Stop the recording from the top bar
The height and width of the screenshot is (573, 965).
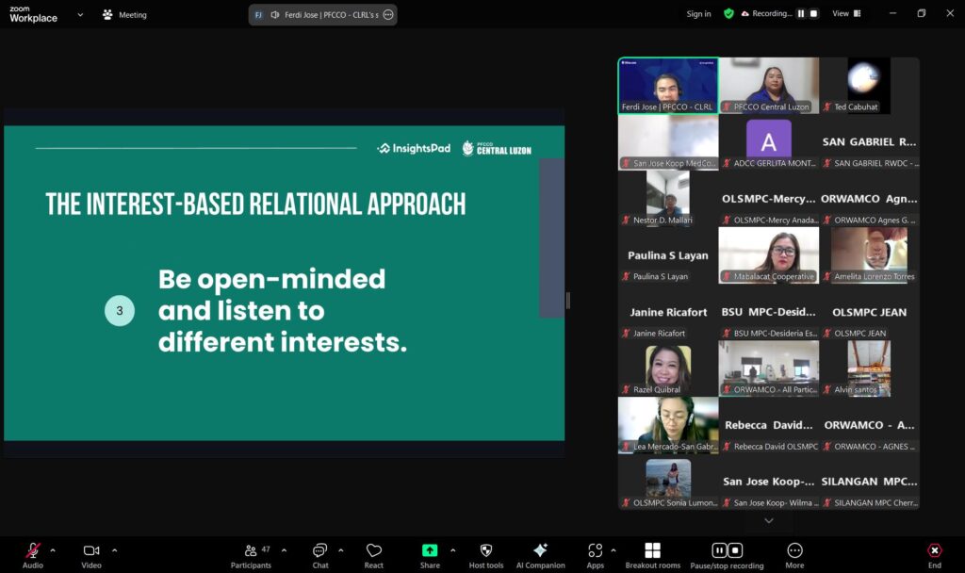coord(813,13)
